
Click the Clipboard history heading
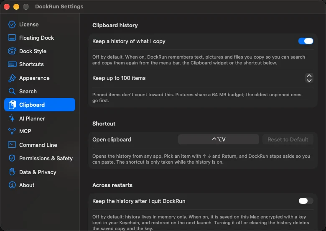[115, 26]
